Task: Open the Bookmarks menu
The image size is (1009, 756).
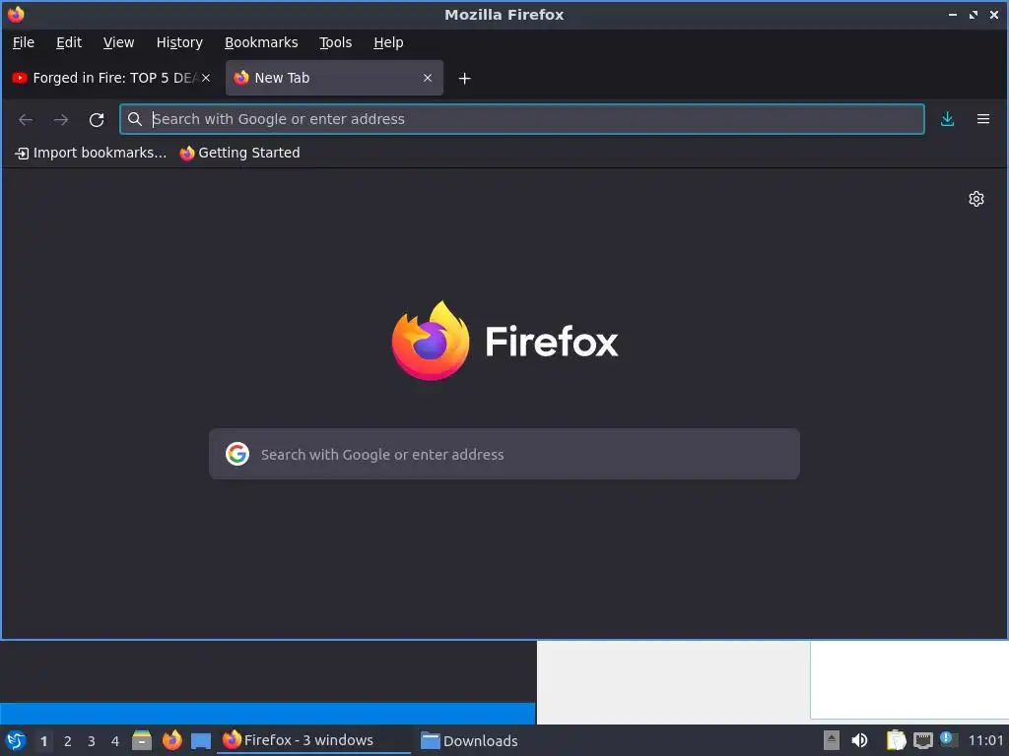Action: 260,42
